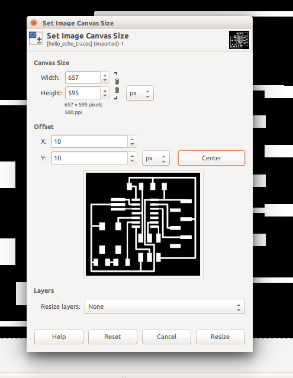Click the [hello_echo_traces] (imported)-1 subtitle

(85, 44)
